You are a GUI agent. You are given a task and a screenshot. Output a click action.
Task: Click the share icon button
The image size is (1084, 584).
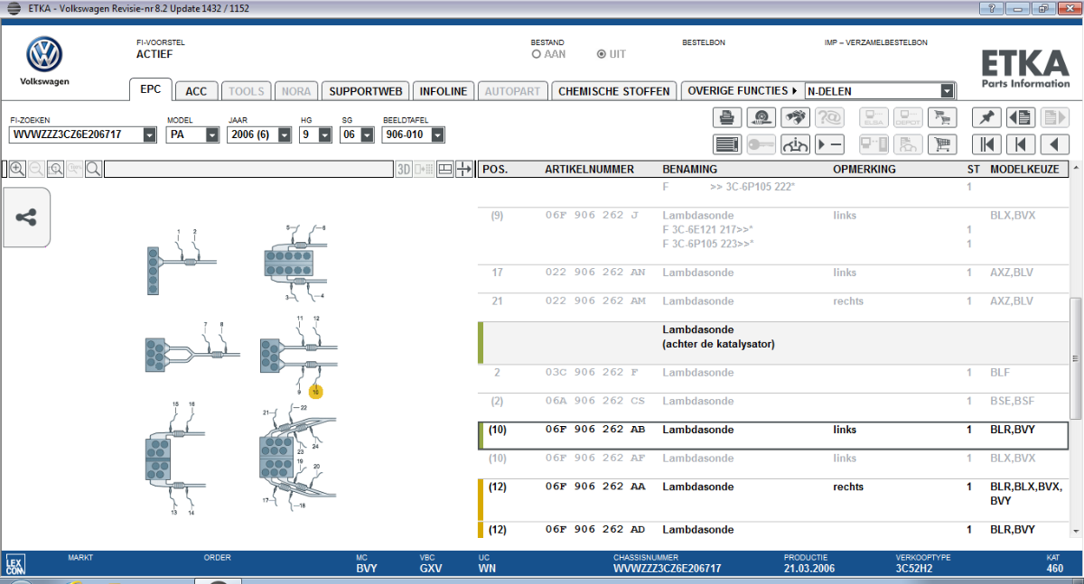[26, 218]
